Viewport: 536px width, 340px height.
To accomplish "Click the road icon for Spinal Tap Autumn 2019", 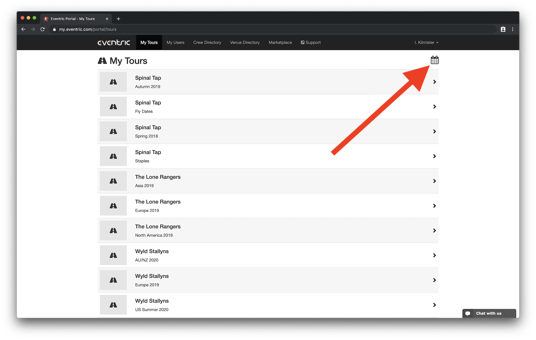I will pos(113,82).
